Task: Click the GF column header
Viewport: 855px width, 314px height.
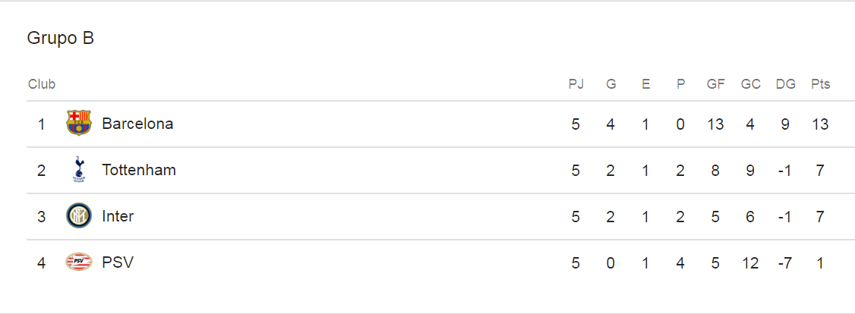Action: click(x=715, y=84)
